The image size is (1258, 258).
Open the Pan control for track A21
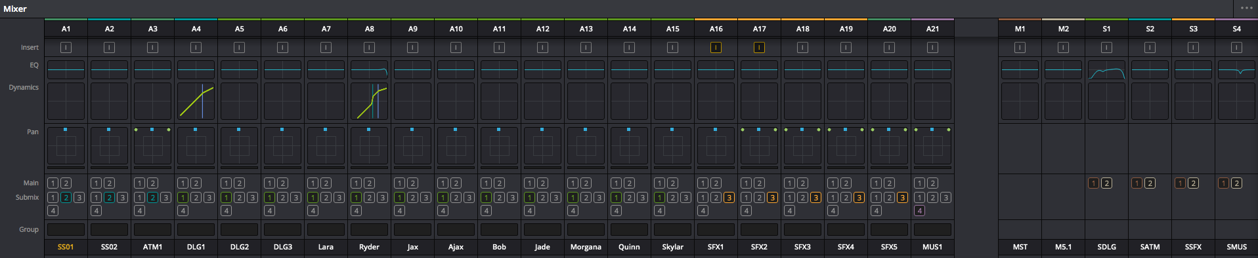932,145
